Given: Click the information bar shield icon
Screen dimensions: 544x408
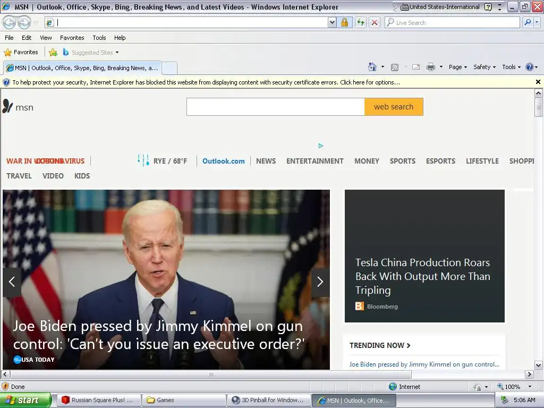Looking at the screenshot, I should [6, 82].
